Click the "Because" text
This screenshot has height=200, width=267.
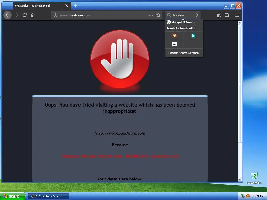click(x=120, y=145)
